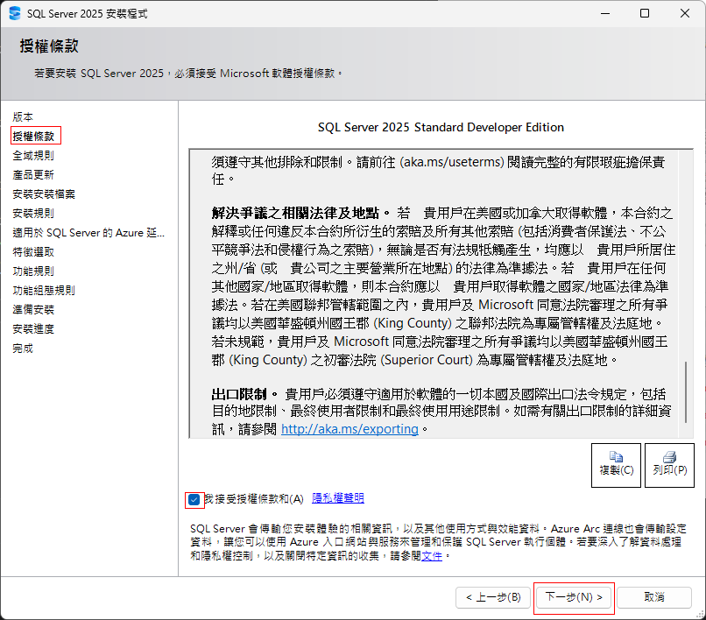Open the 文件 documentation link
The image size is (706, 620).
[432, 556]
